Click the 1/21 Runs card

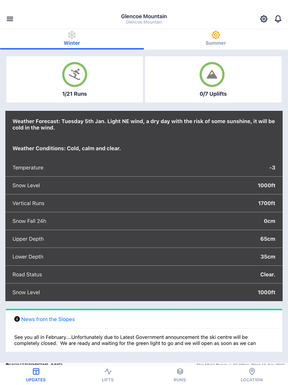tap(75, 79)
